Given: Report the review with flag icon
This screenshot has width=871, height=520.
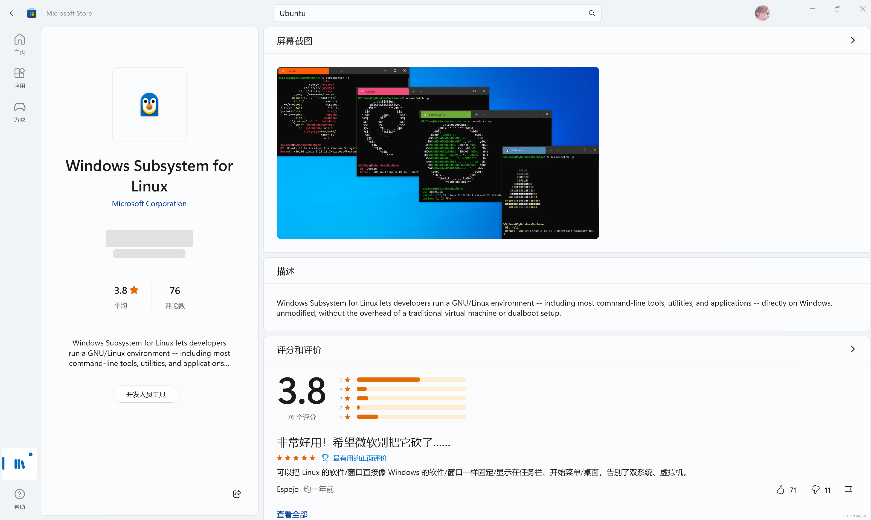Looking at the screenshot, I should pos(848,490).
